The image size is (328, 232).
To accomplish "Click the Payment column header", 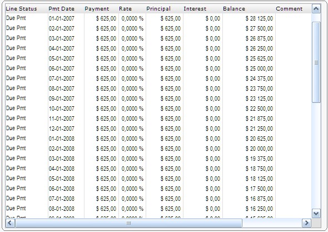I will coord(97,9).
